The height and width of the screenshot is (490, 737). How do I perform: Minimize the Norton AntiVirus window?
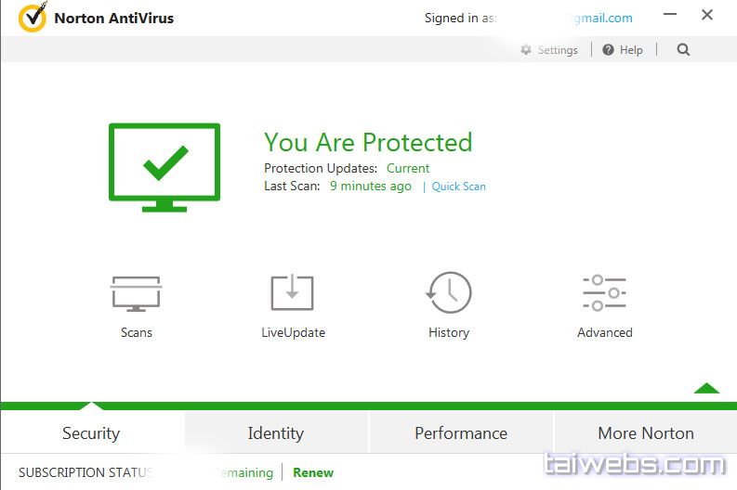click(671, 16)
